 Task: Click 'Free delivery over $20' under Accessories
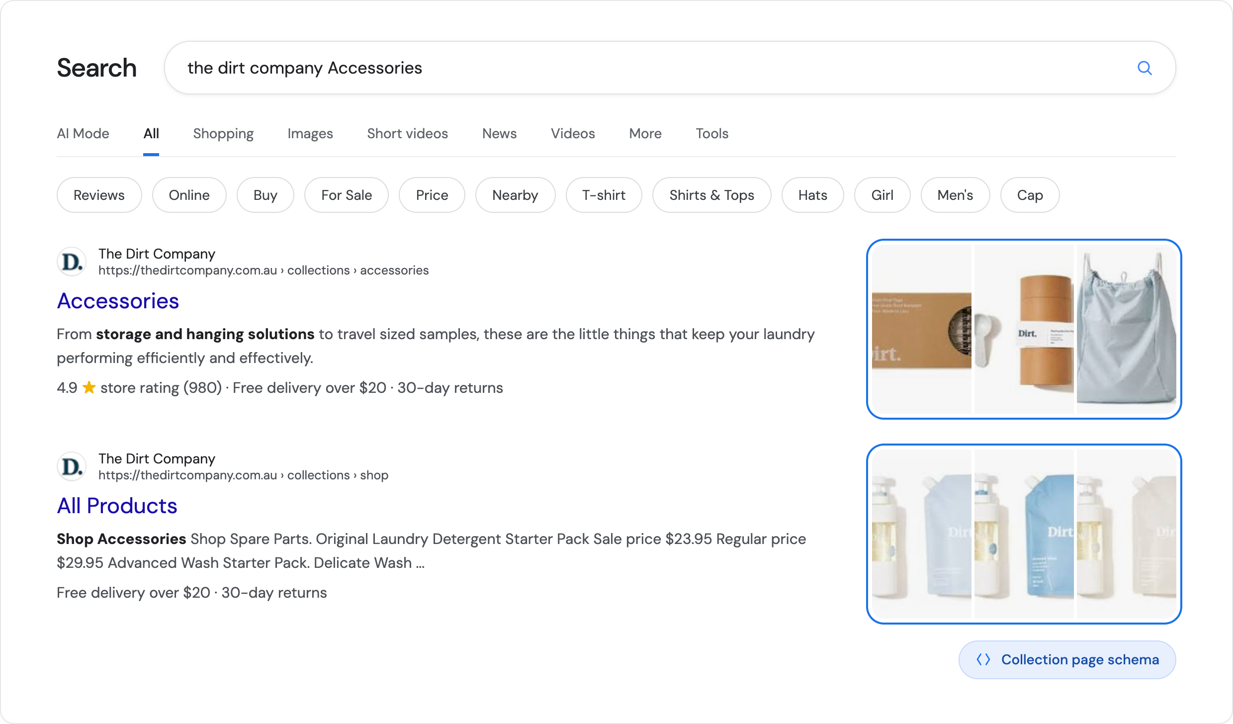(x=309, y=387)
